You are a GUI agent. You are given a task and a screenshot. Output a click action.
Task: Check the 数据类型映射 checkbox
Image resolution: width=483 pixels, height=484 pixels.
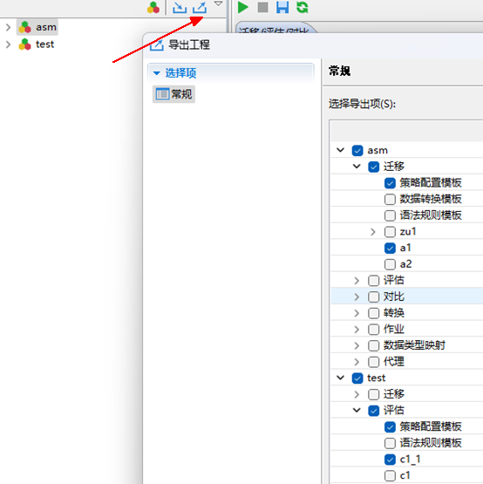374,345
